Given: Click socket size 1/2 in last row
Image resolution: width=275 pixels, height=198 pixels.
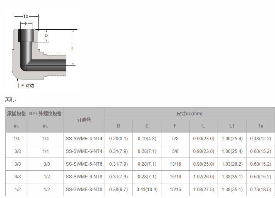Looking at the screenshot, I should point(18,190).
